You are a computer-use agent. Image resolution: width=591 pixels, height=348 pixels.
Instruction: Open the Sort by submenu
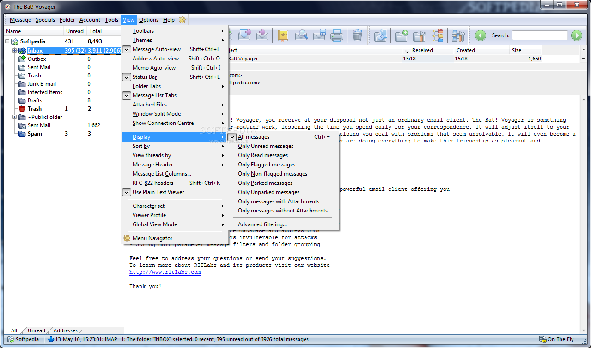[175, 146]
